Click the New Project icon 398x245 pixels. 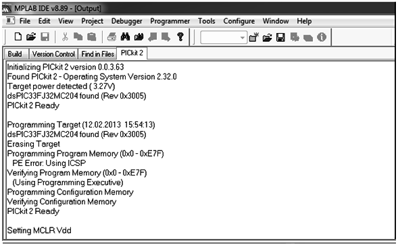(254, 37)
